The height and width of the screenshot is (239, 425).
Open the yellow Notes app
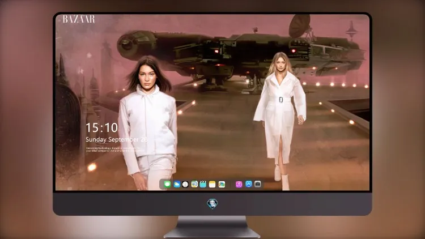point(212,184)
